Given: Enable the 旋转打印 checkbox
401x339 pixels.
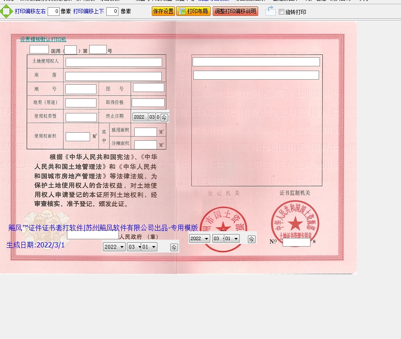Looking at the screenshot, I should pos(282,12).
